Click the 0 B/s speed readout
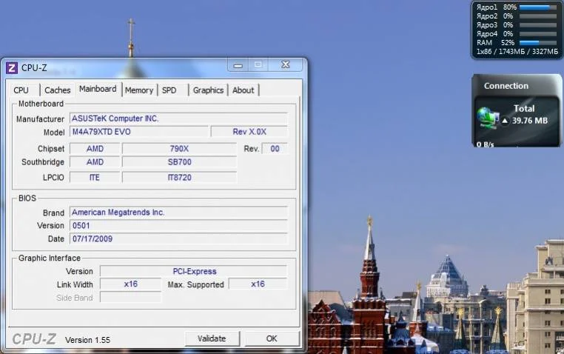The width and height of the screenshot is (564, 354). tap(486, 144)
